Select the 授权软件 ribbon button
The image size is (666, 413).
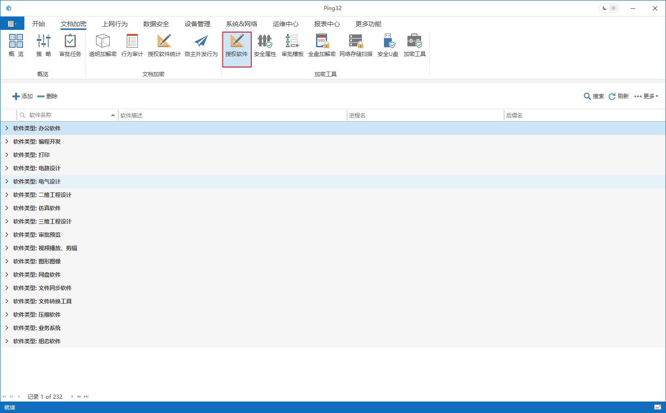(237, 50)
